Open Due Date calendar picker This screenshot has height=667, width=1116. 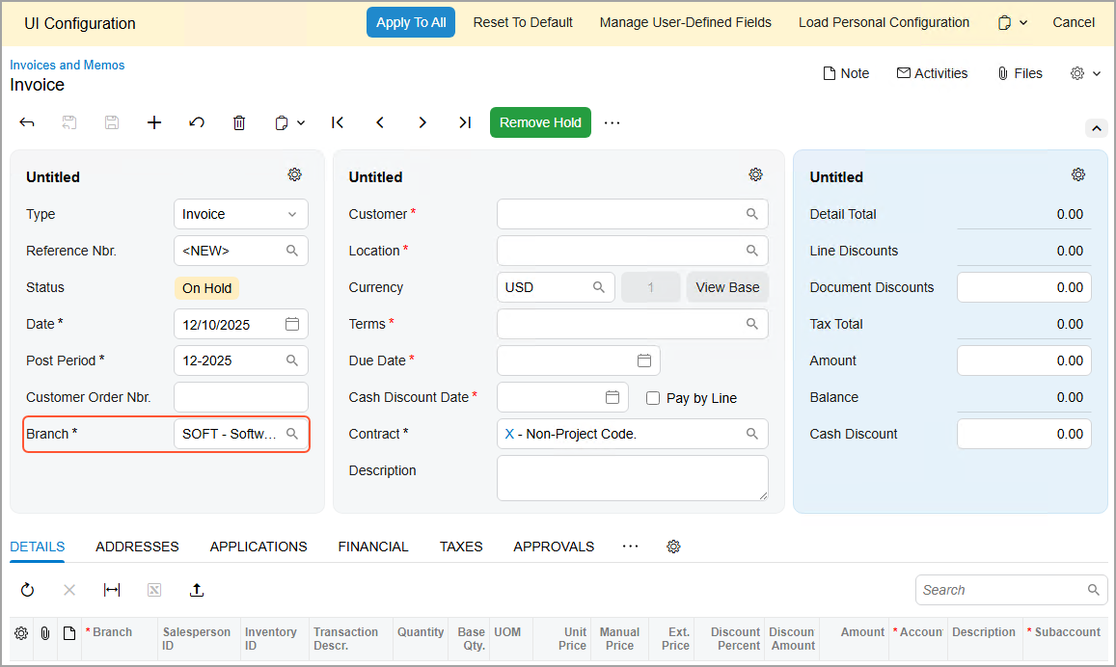coord(644,360)
